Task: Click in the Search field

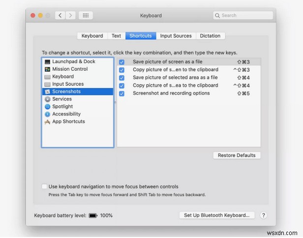Action: [243, 15]
